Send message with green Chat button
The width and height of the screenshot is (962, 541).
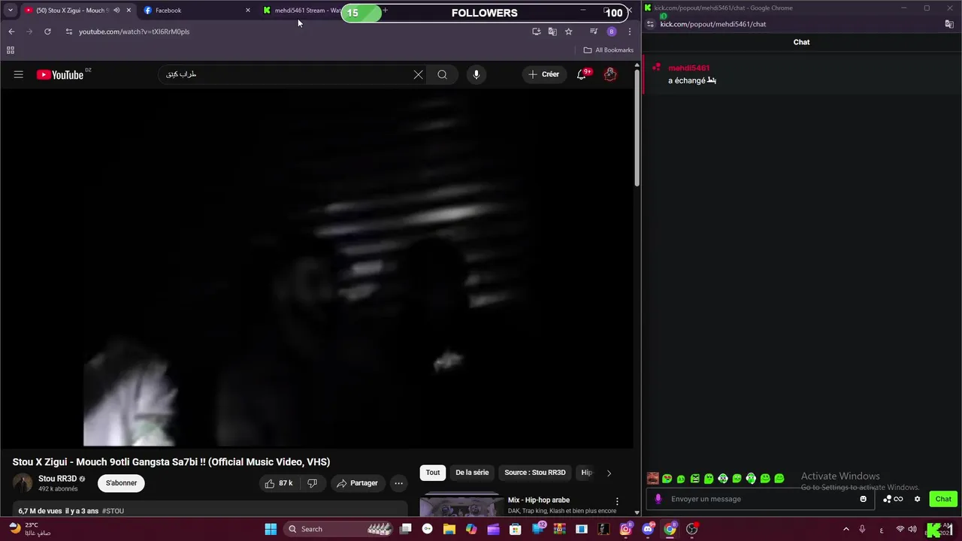tap(943, 499)
